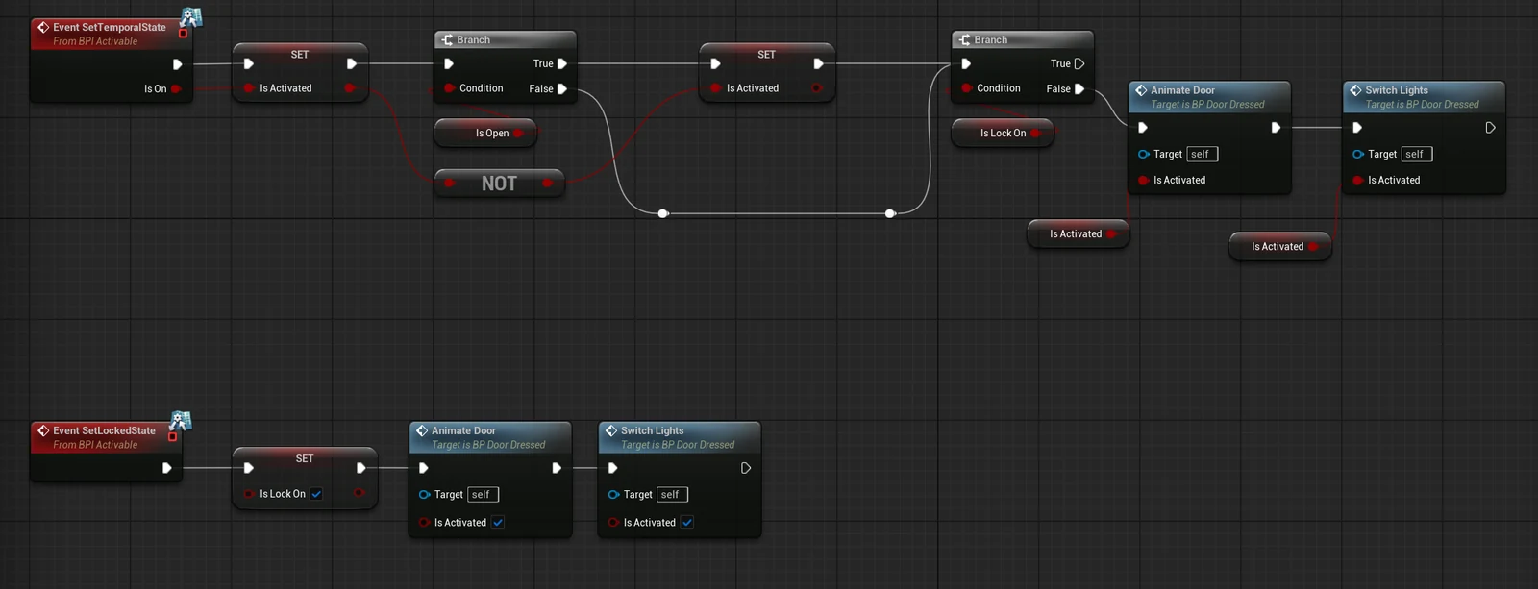Click Target self field on upper Animate Door
The image size is (1538, 589).
pyautogui.click(x=1202, y=154)
